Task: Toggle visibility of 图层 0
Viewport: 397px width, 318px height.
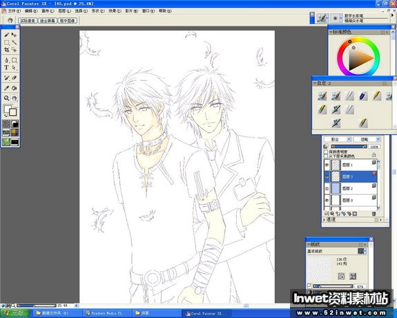Action: (x=327, y=200)
